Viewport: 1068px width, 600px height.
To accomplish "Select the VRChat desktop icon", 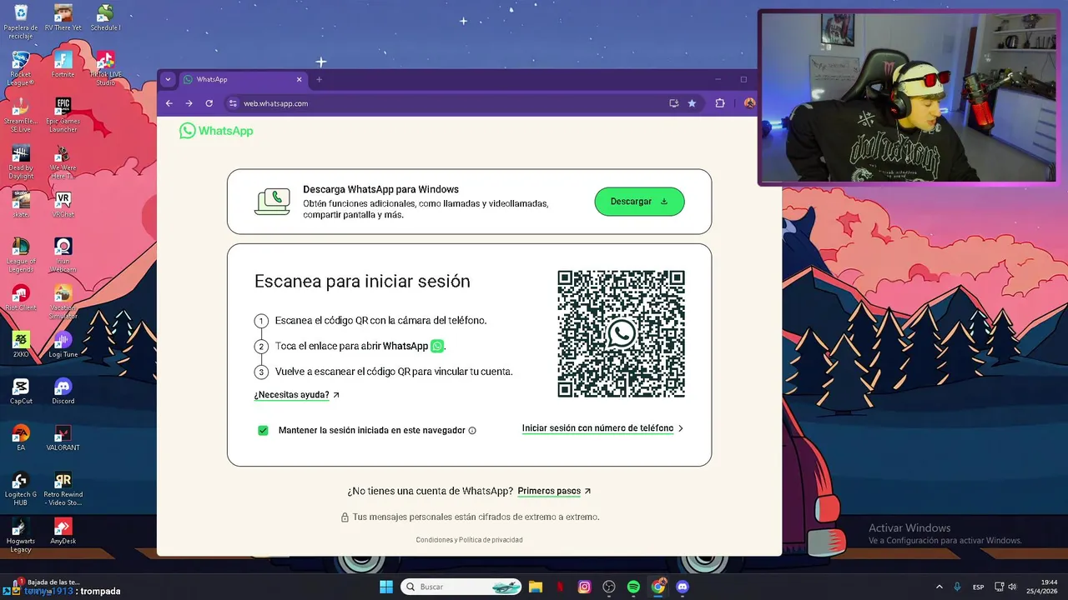I will pos(63,205).
